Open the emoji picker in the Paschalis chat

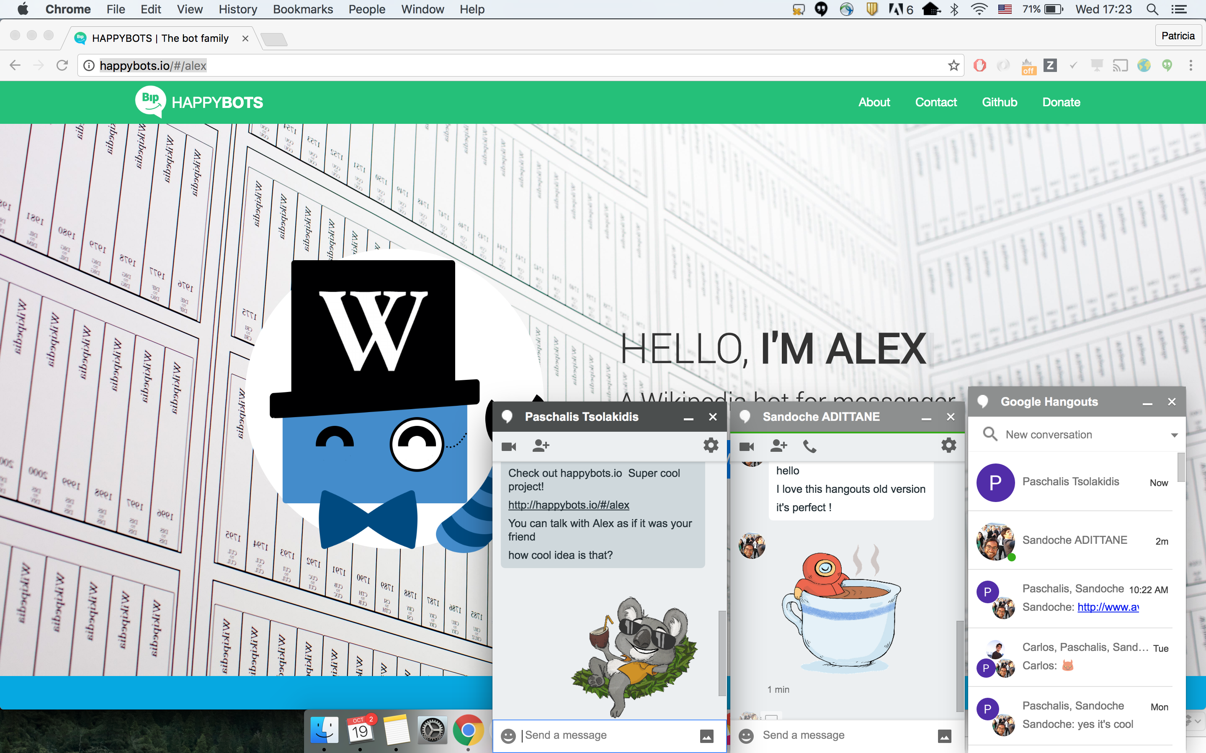(508, 735)
